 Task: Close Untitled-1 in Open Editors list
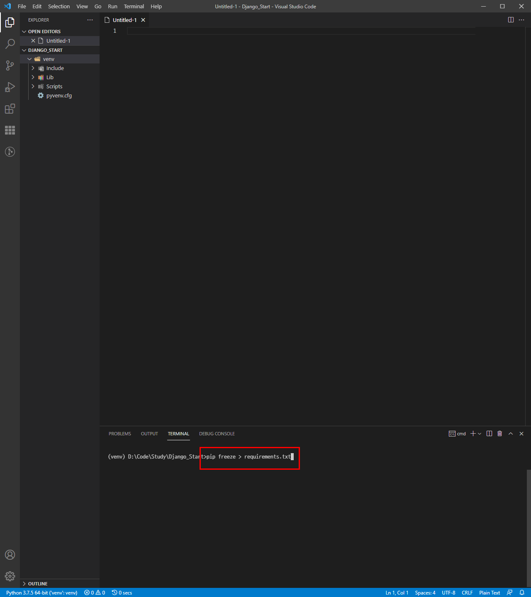point(33,41)
